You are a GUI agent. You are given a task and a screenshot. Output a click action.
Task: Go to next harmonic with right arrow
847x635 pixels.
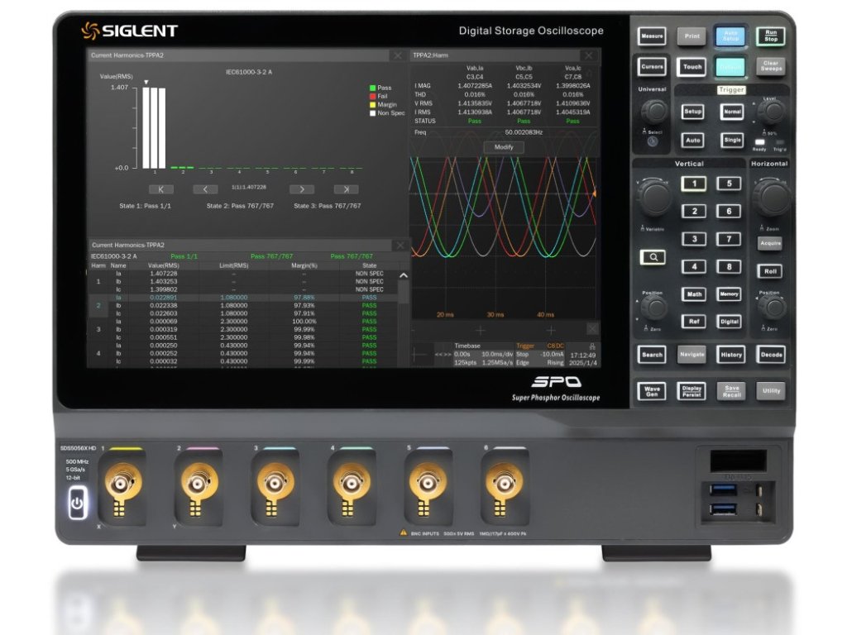pos(301,189)
